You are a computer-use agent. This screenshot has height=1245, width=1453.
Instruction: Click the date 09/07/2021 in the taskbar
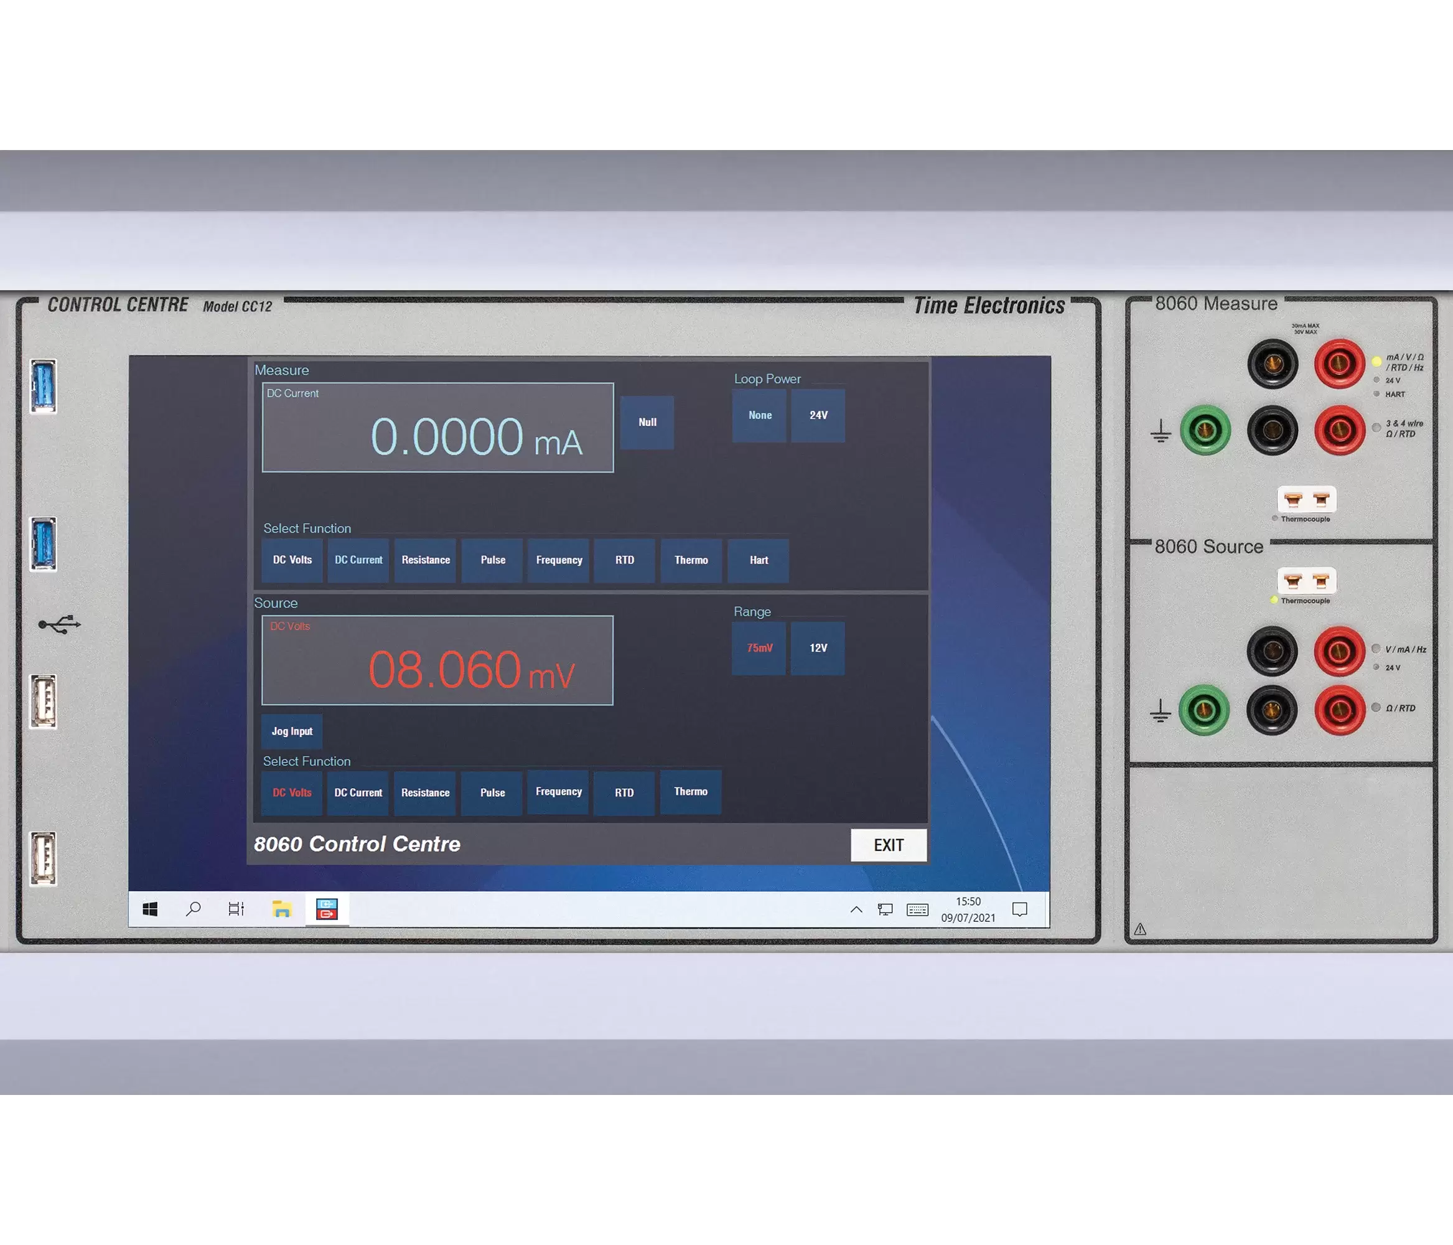[968, 918]
